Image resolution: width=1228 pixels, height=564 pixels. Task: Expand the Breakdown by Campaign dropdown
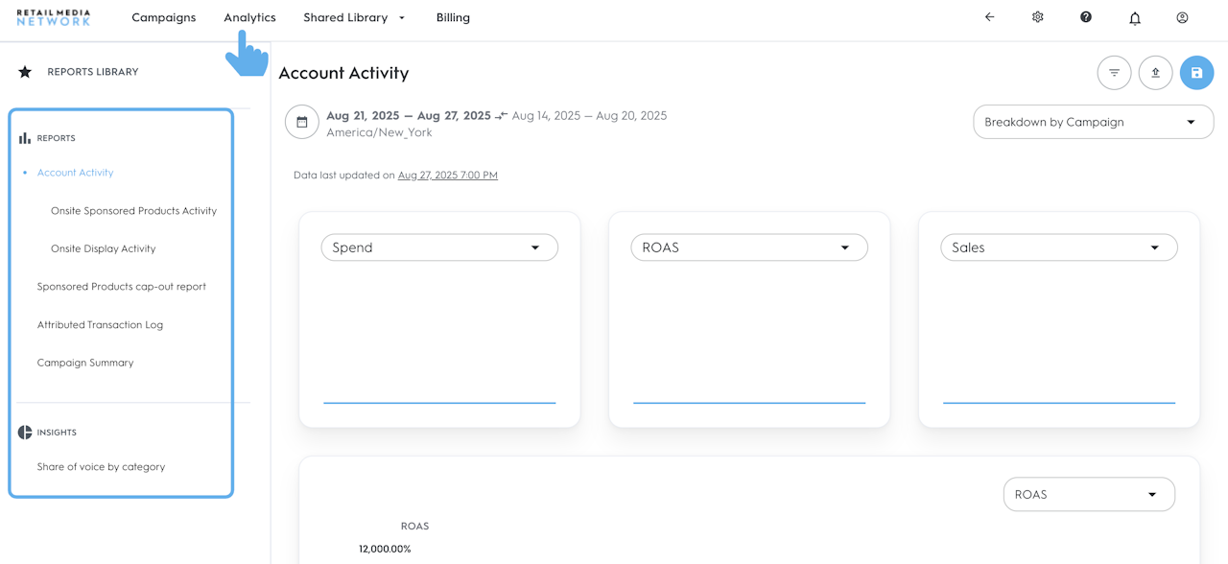coord(1093,122)
